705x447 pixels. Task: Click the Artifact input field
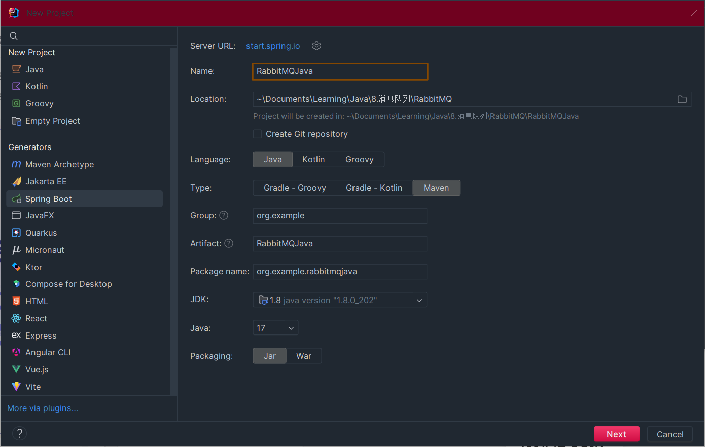click(x=340, y=244)
